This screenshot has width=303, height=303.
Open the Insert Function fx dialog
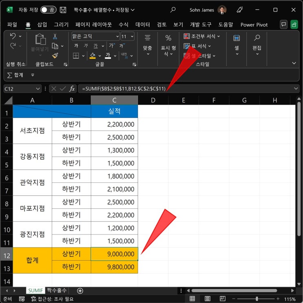coord(72,88)
